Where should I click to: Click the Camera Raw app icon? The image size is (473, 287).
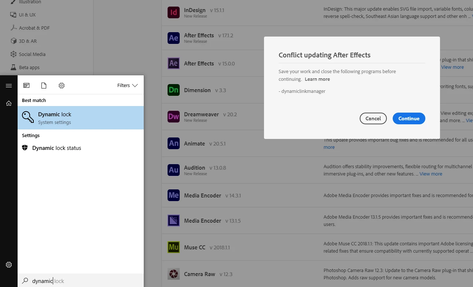click(x=173, y=274)
